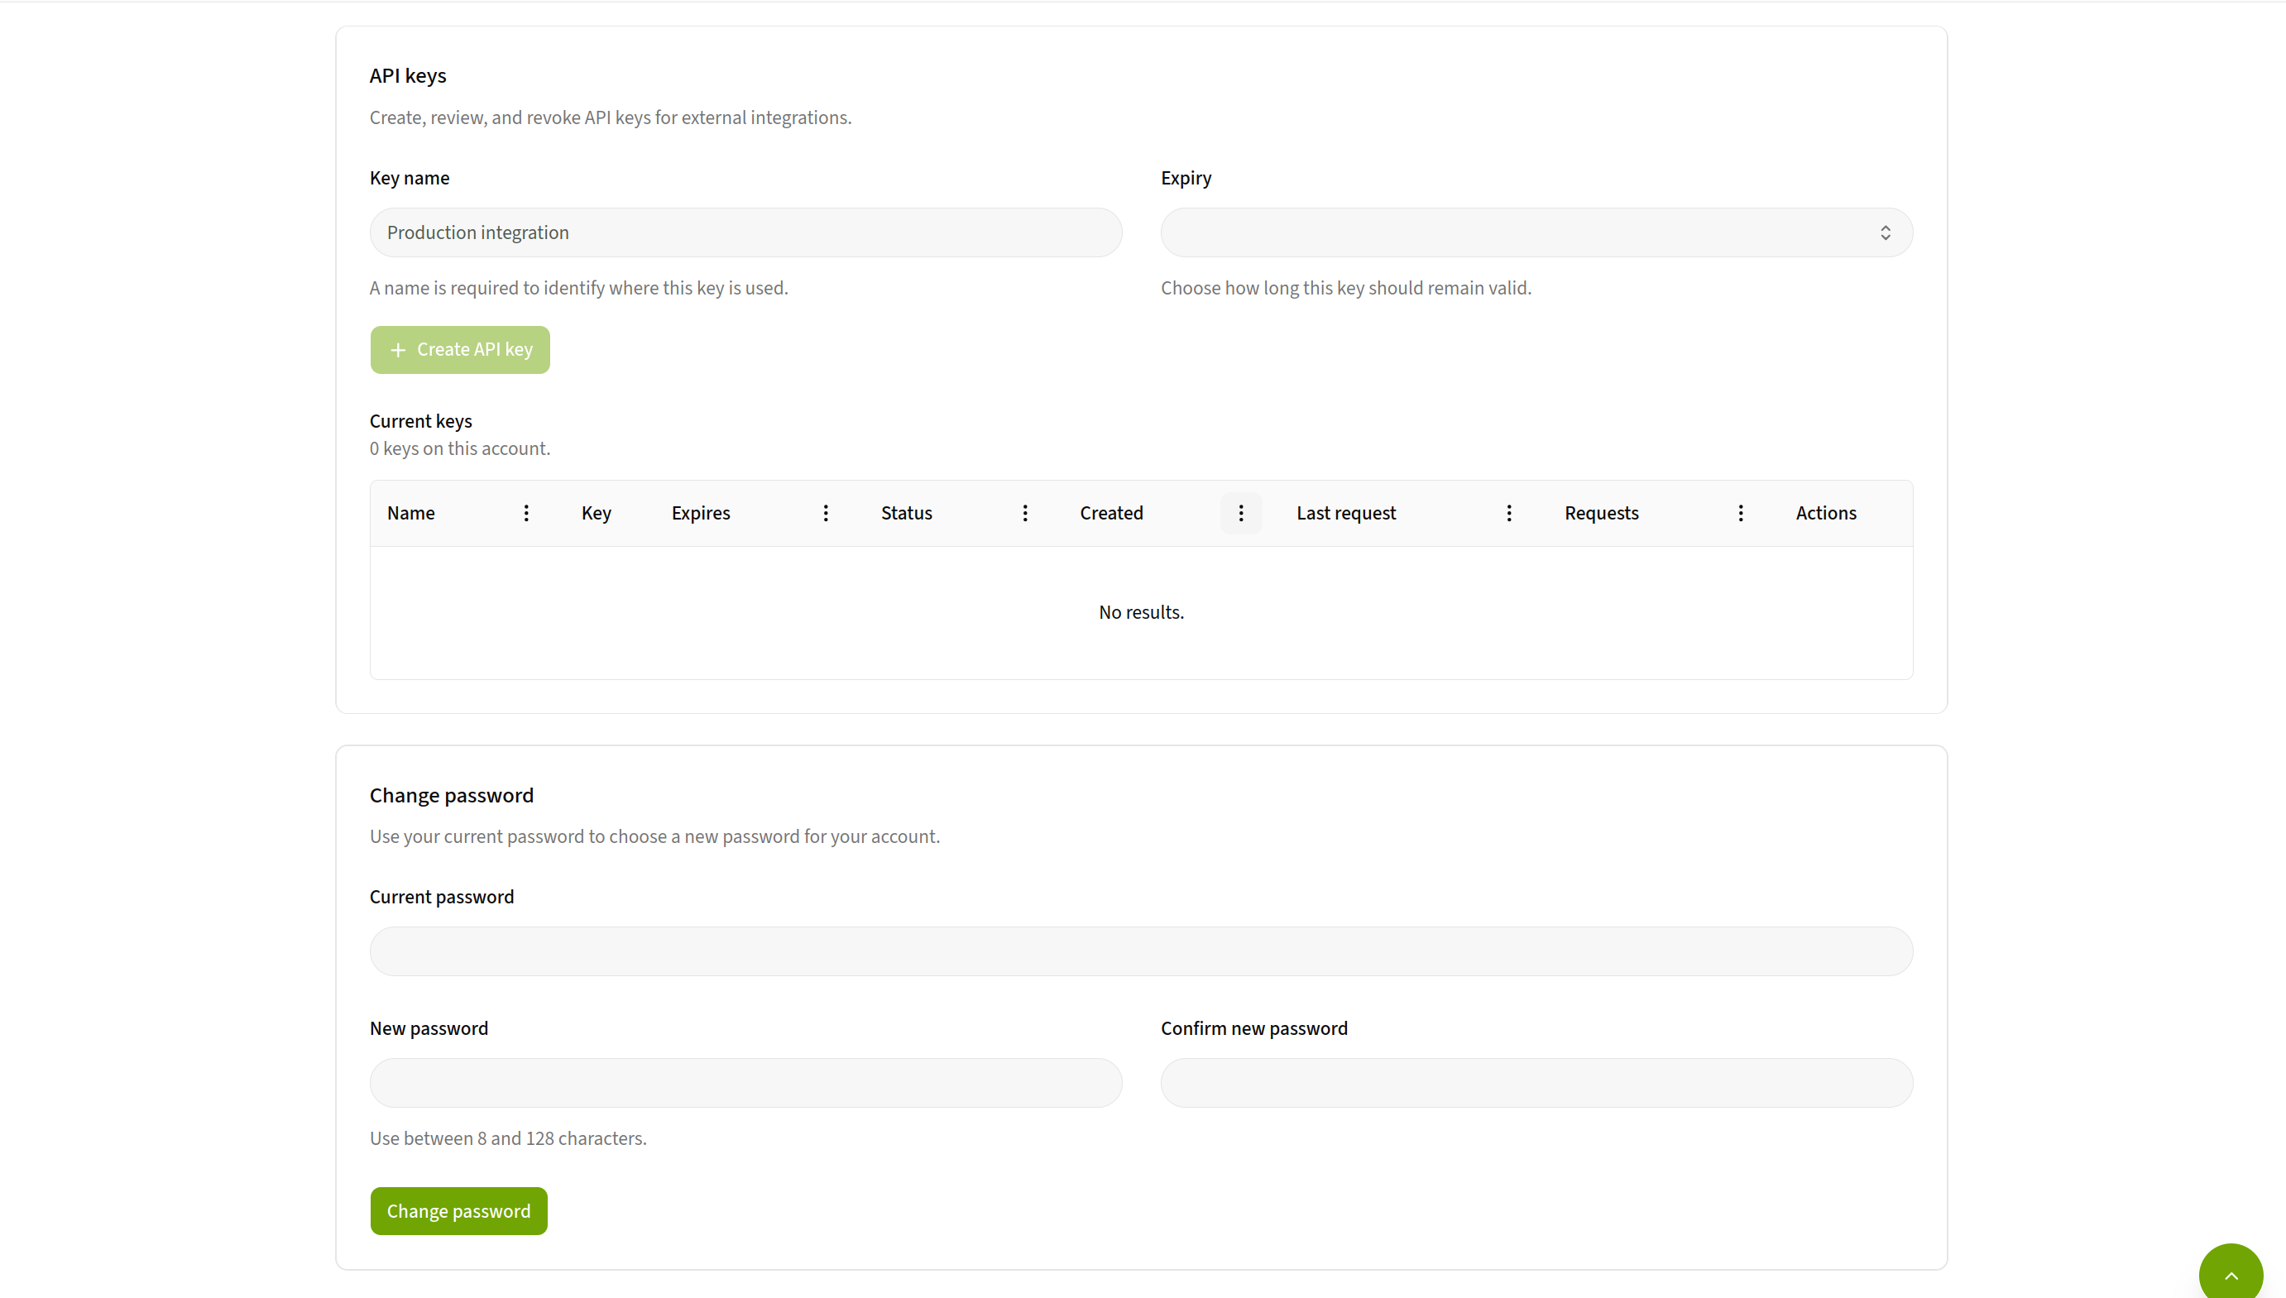
Task: Click the Expires column header
Action: [x=701, y=514]
